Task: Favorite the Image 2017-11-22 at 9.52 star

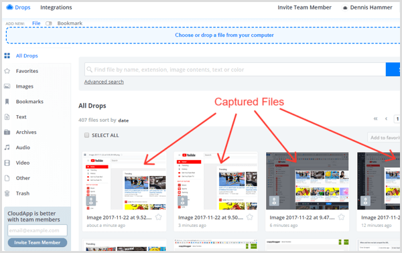Action: pos(159,217)
